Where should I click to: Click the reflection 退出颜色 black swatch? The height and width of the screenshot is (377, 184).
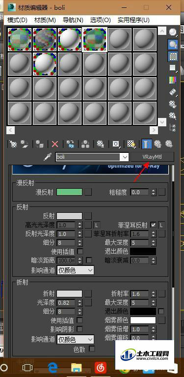[143, 252]
